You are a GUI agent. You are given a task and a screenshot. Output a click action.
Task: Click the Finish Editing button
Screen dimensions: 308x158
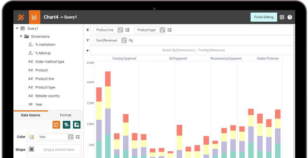point(263,17)
